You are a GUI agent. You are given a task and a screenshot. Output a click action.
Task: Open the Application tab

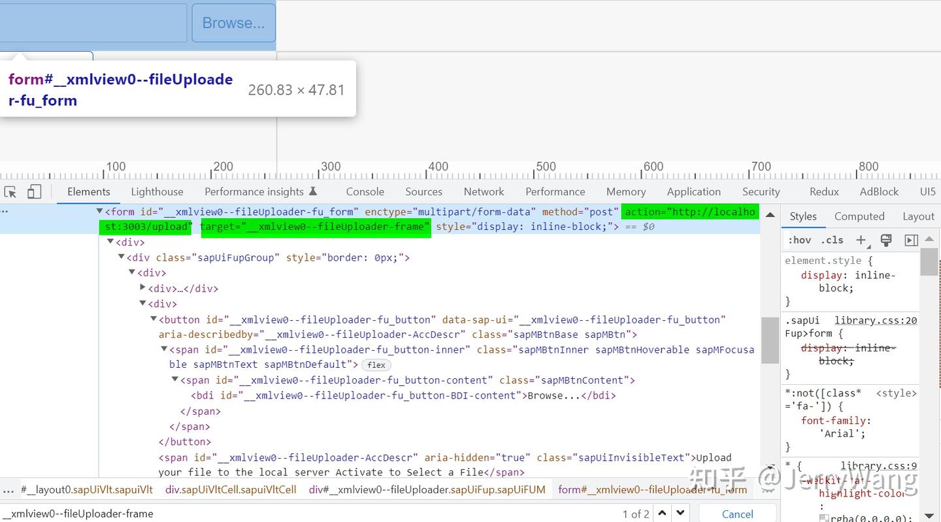[x=693, y=192]
